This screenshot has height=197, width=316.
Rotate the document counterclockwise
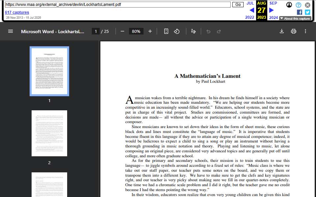tap(177, 32)
